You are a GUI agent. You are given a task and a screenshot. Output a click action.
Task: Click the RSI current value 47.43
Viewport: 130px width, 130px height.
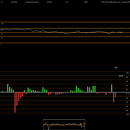coord(120,32)
